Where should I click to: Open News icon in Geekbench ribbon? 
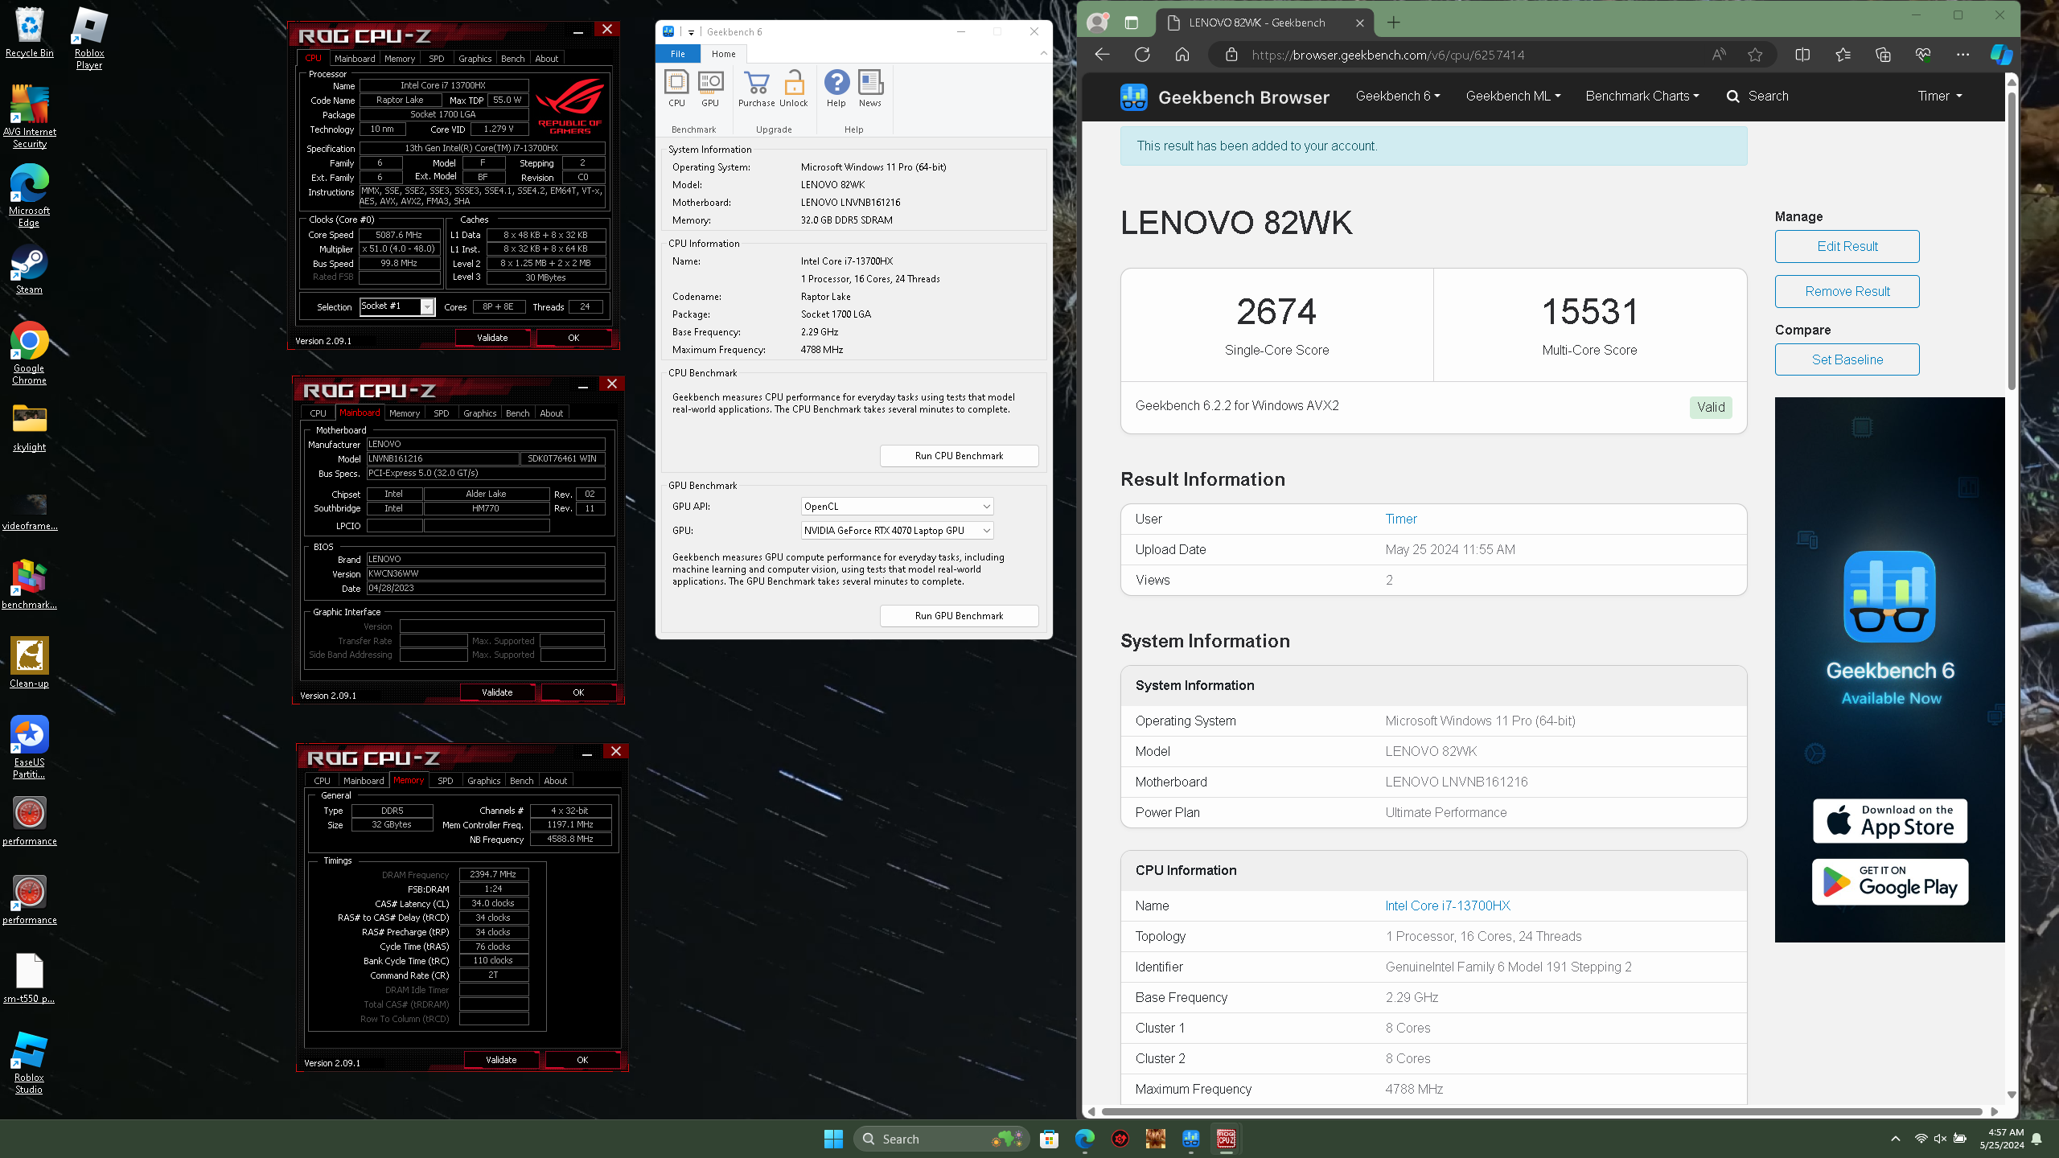(870, 88)
